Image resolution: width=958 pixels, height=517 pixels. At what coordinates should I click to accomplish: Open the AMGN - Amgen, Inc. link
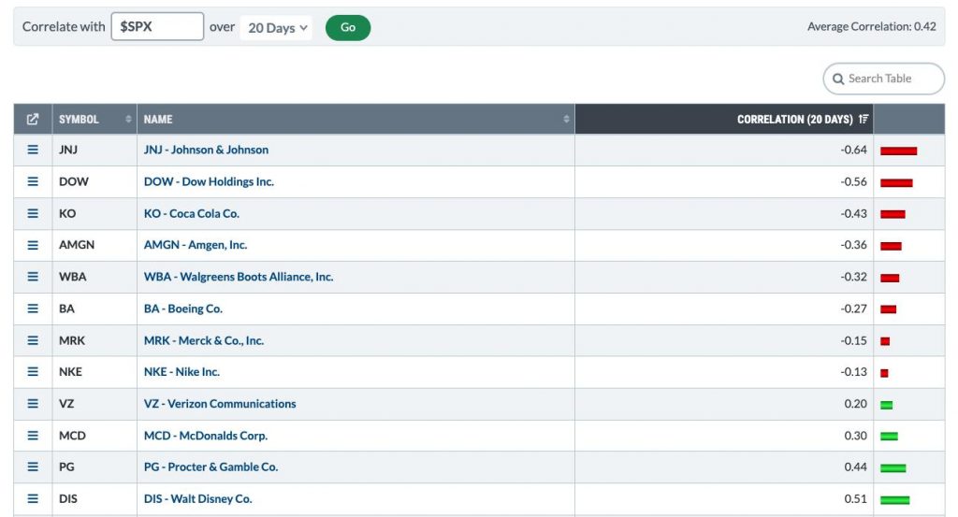coord(196,245)
